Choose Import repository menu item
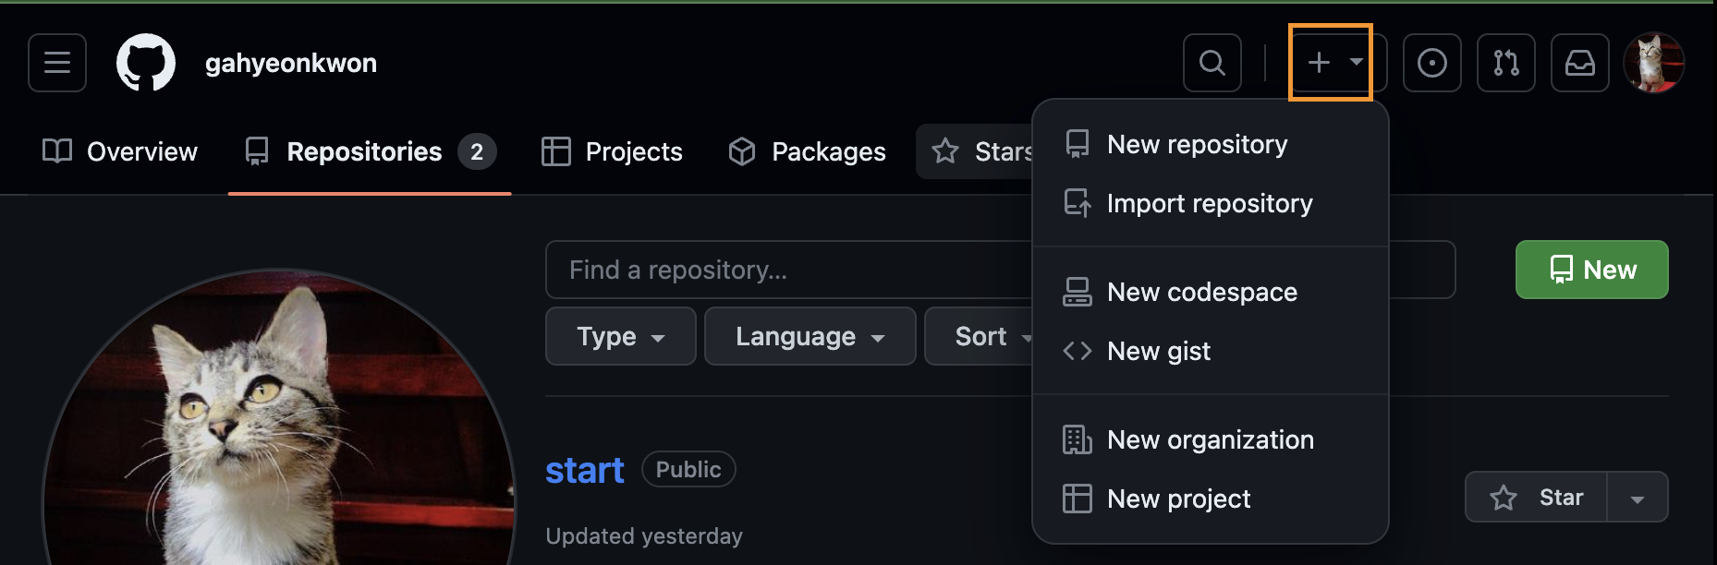The width and height of the screenshot is (1717, 565). pos(1209,204)
